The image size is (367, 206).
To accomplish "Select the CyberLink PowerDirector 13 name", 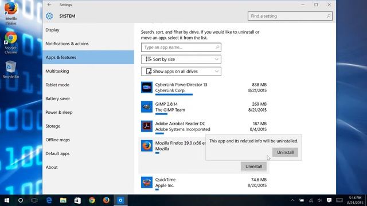I will (x=181, y=85).
